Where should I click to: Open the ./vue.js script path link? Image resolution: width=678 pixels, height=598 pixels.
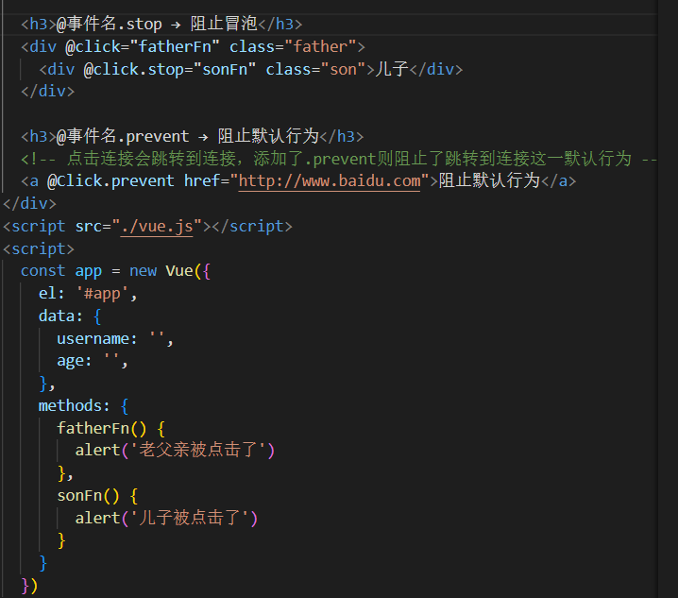click(157, 227)
